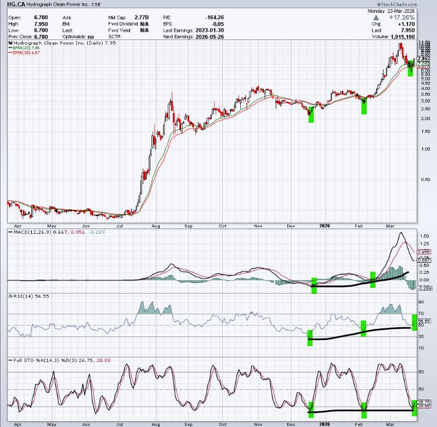Click the MACD(12,26,9) legend label
Screen dimensions: 437x427
pyautogui.click(x=32, y=232)
